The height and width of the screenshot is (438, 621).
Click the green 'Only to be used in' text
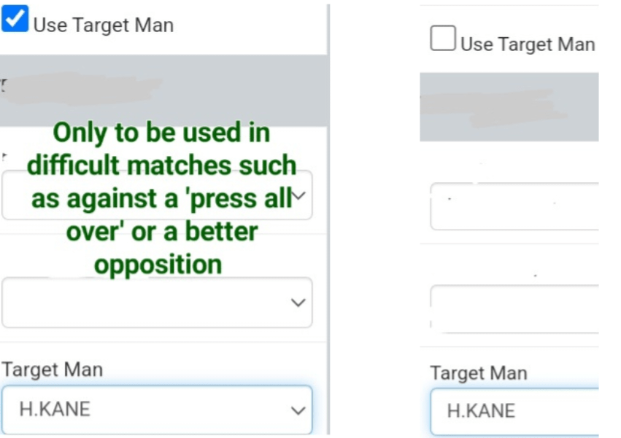coord(161,133)
